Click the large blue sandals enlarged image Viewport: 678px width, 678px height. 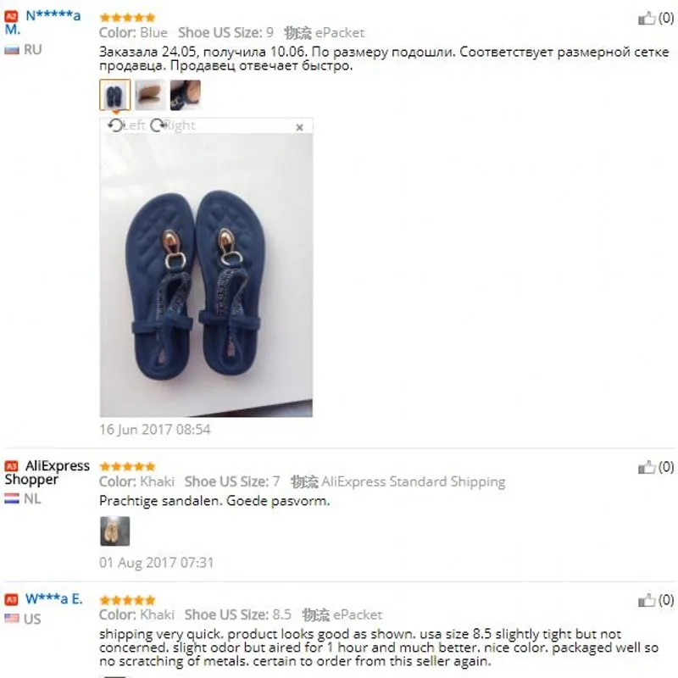coord(206,275)
